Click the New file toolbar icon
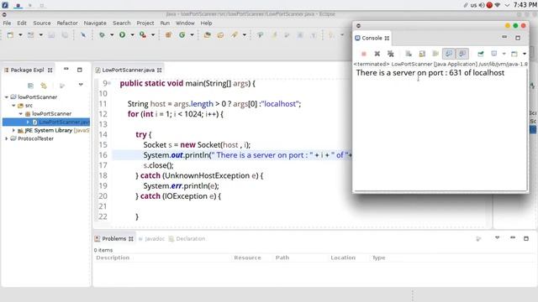This screenshot has height=302, width=538. [10, 35]
